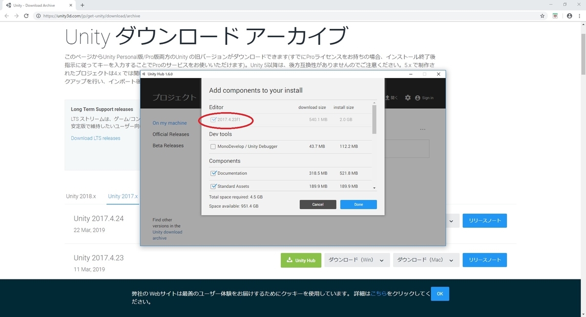
Task: Click the site information icon in address bar
Action: click(x=39, y=16)
